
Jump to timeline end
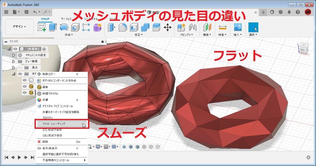32,157
